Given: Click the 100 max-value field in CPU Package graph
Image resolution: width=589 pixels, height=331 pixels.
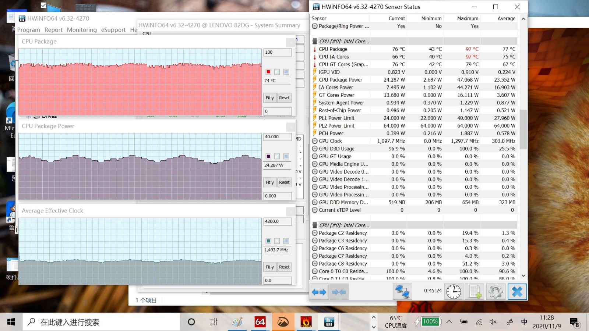Looking at the screenshot, I should pyautogui.click(x=278, y=52).
